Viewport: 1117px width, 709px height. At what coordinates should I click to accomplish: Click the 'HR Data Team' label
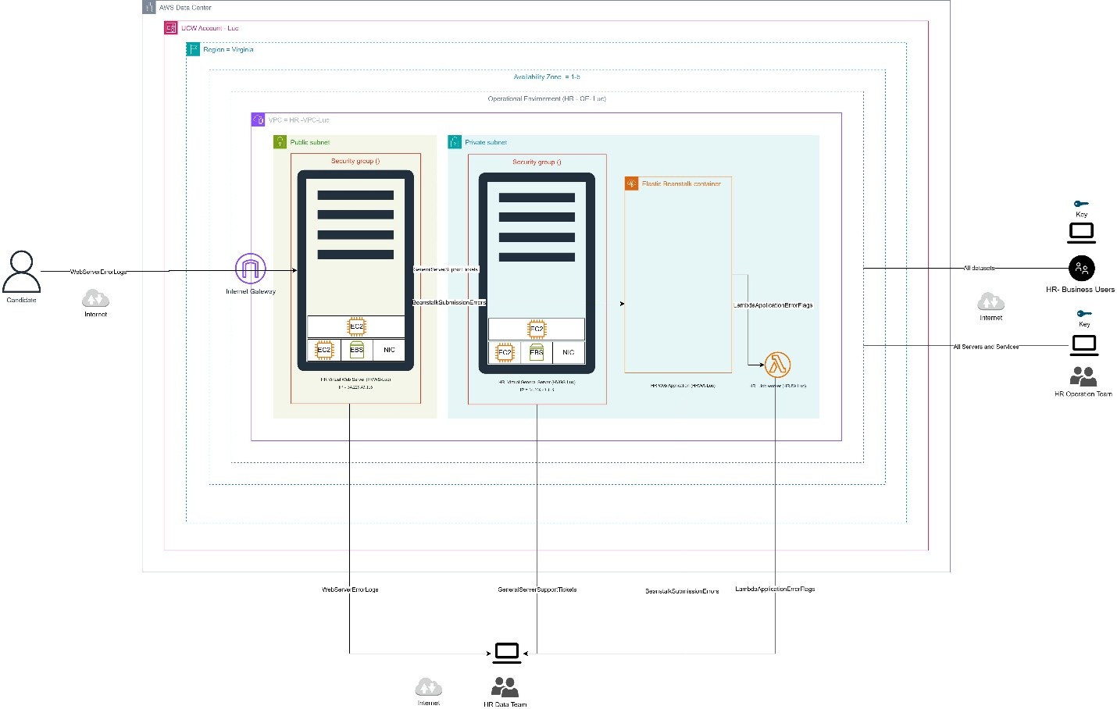505,704
